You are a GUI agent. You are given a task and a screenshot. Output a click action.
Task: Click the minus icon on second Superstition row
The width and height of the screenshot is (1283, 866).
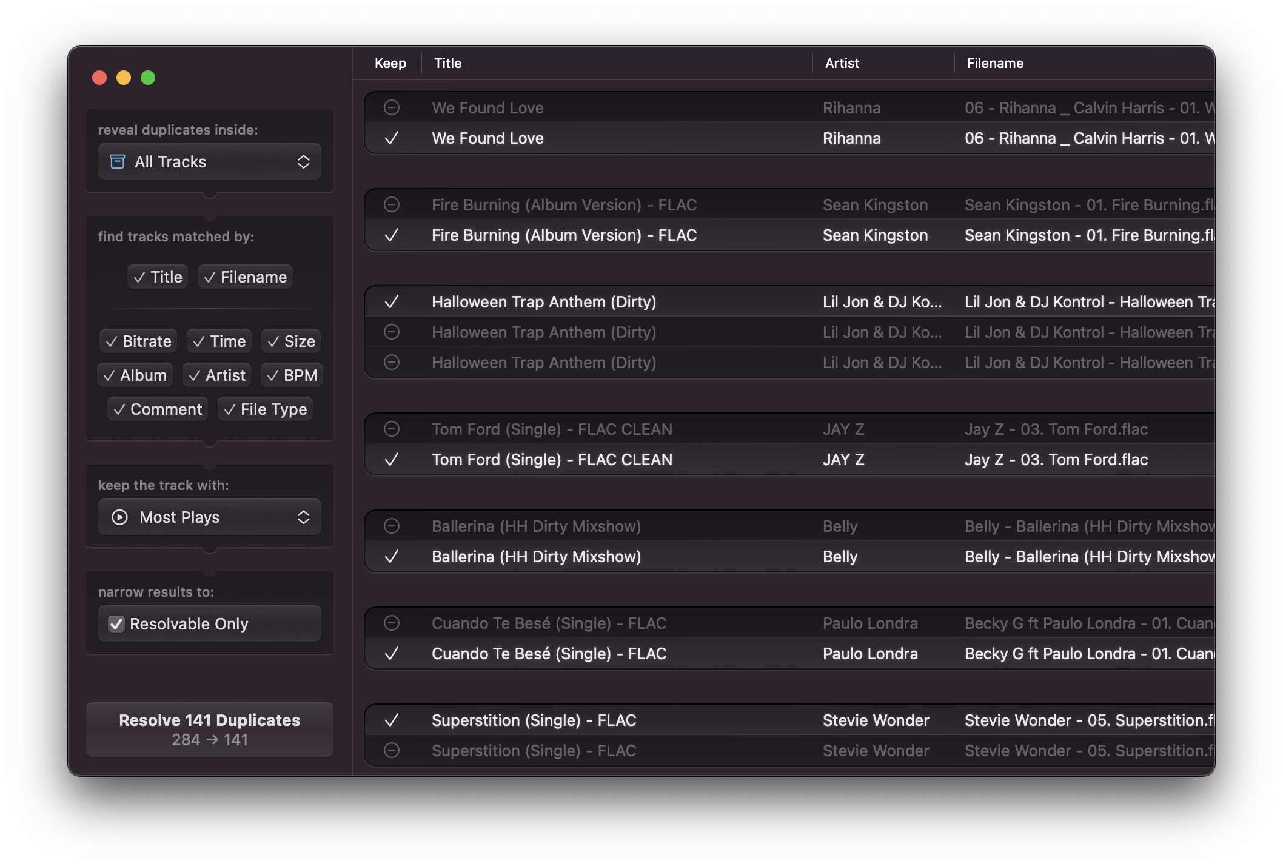(x=391, y=750)
